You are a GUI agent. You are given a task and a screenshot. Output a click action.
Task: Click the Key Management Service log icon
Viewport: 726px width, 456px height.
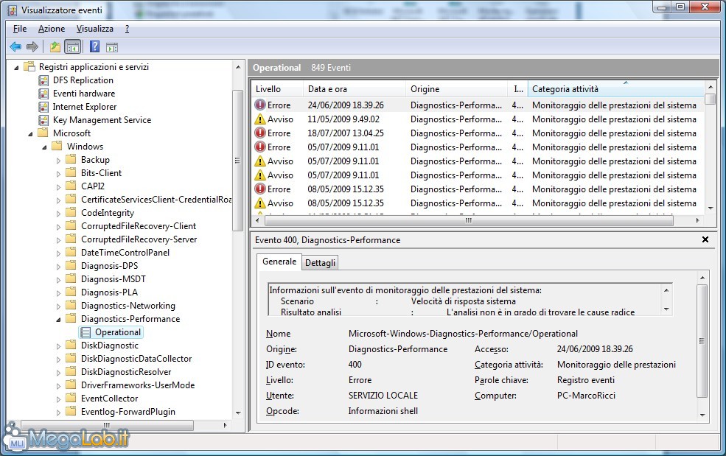pyautogui.click(x=43, y=120)
